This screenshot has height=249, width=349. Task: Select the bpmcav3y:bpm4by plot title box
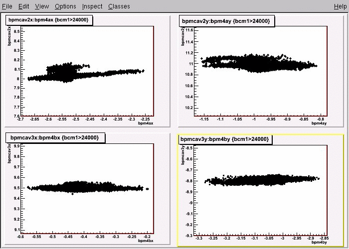click(225, 139)
